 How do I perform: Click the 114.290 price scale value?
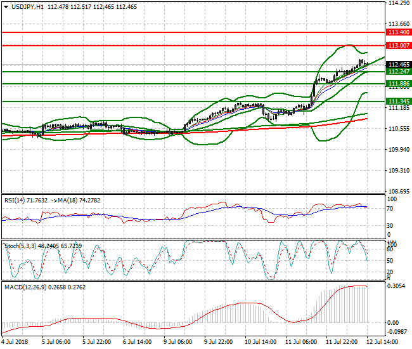[399, 3]
